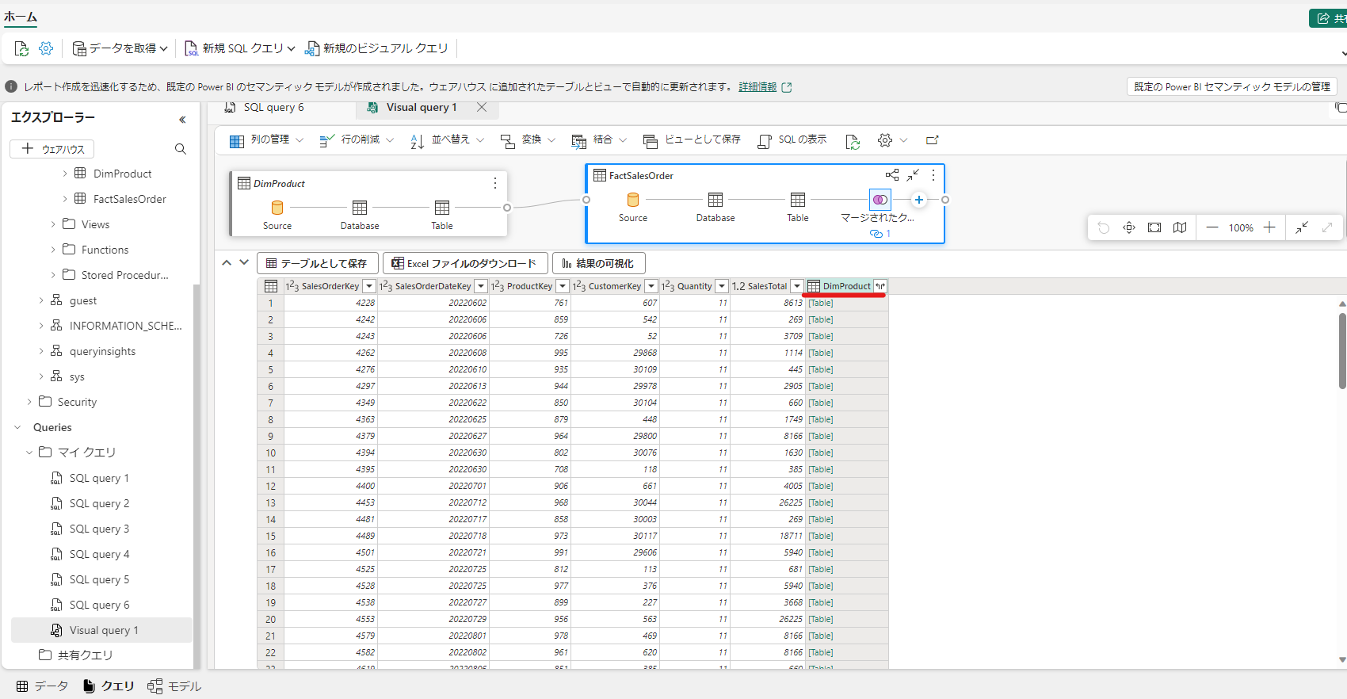Click ビューとして保存 button

point(692,140)
